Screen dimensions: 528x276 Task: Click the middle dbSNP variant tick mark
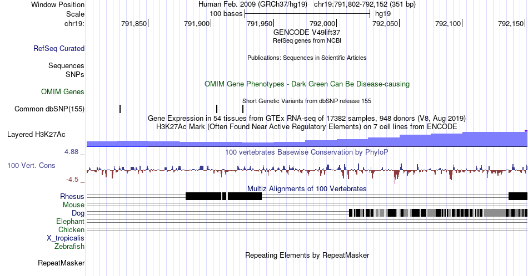(217, 109)
